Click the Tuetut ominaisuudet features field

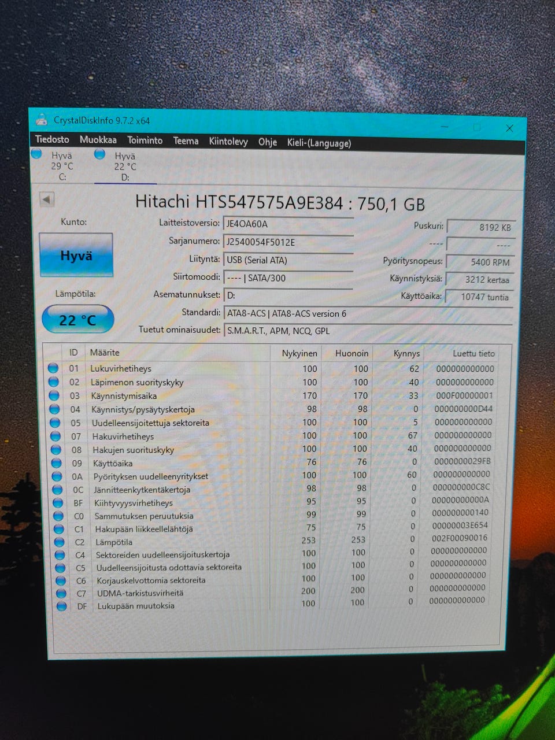pyautogui.click(x=368, y=331)
